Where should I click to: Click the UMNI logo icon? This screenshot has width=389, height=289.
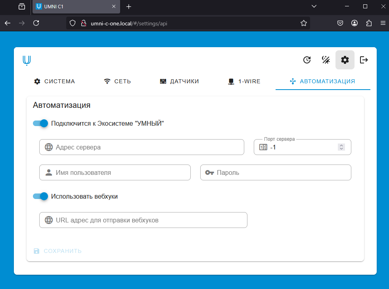pos(27,60)
